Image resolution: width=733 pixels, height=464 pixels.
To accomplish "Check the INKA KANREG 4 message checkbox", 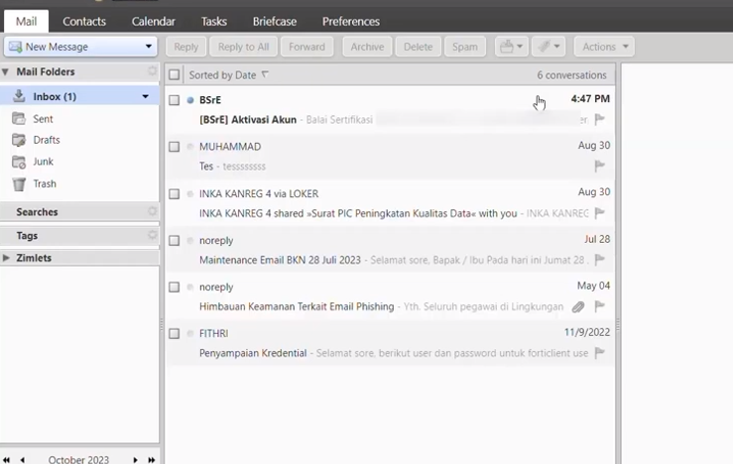I will (x=174, y=193).
